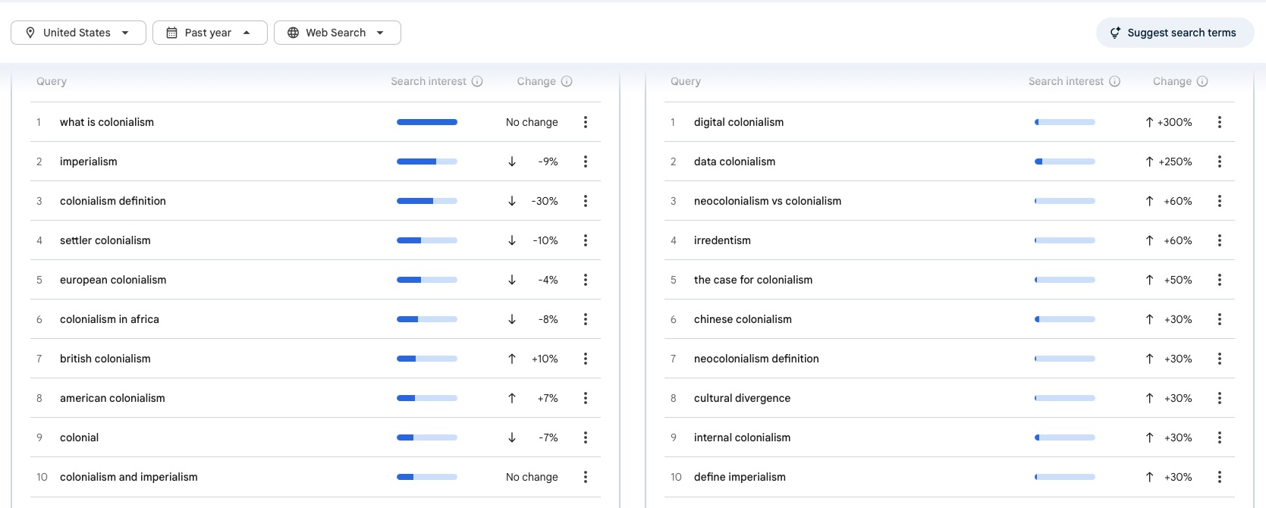Click search interest bar for 'colonialism definition'
1266x508 pixels.
[426, 201]
